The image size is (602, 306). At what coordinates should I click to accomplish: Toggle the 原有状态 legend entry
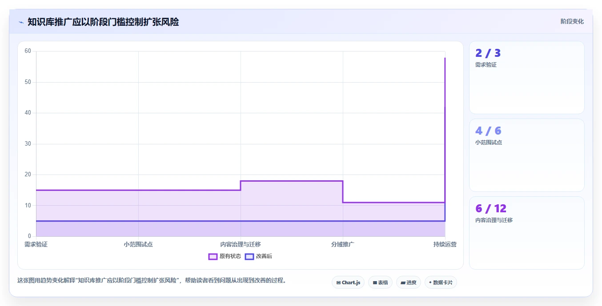225,256
